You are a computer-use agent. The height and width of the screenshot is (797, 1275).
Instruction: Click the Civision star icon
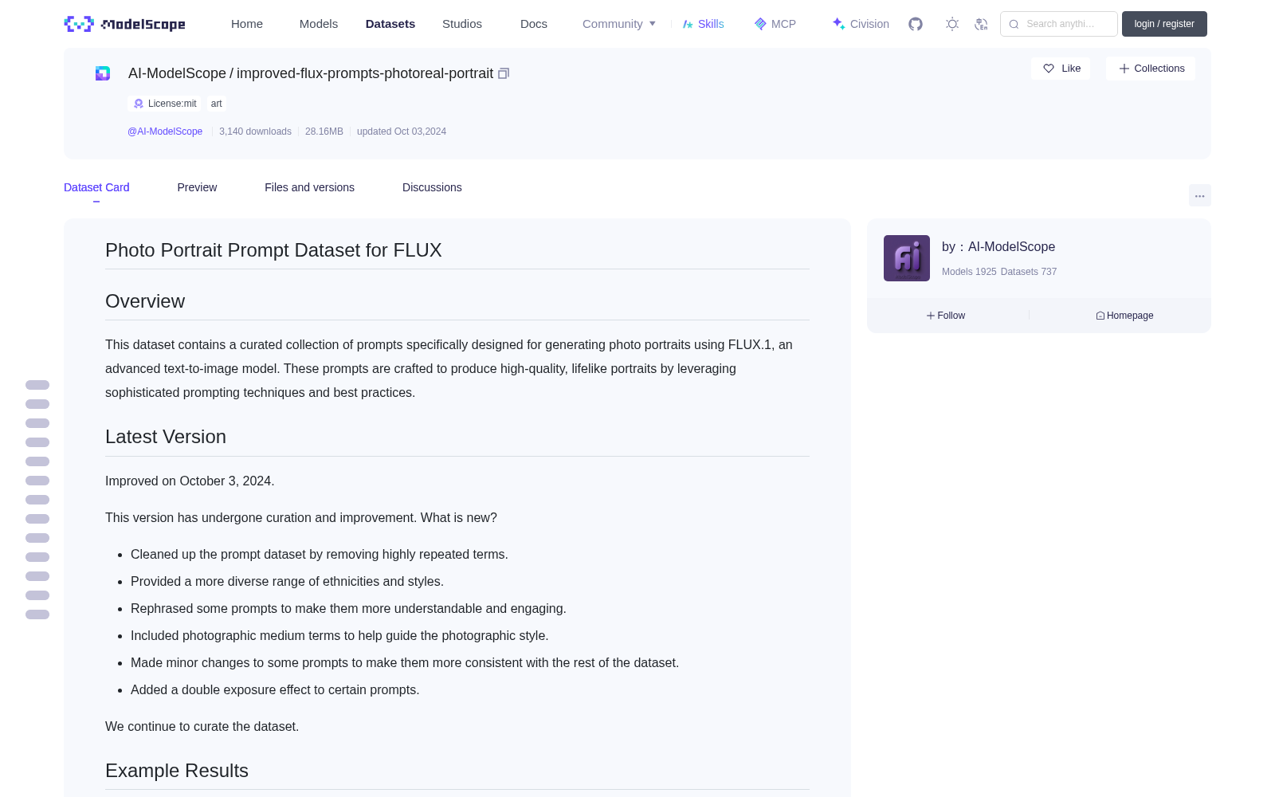point(839,24)
